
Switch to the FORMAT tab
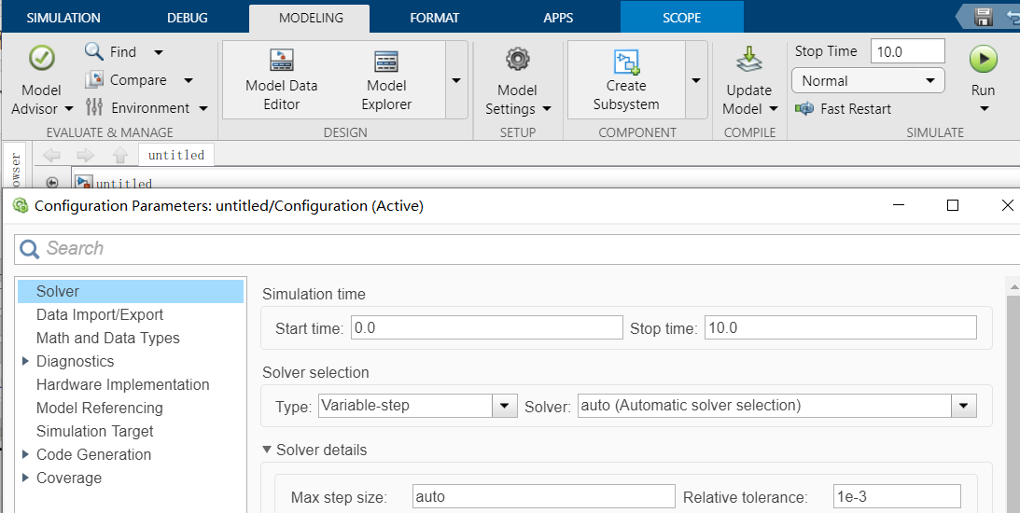point(435,18)
